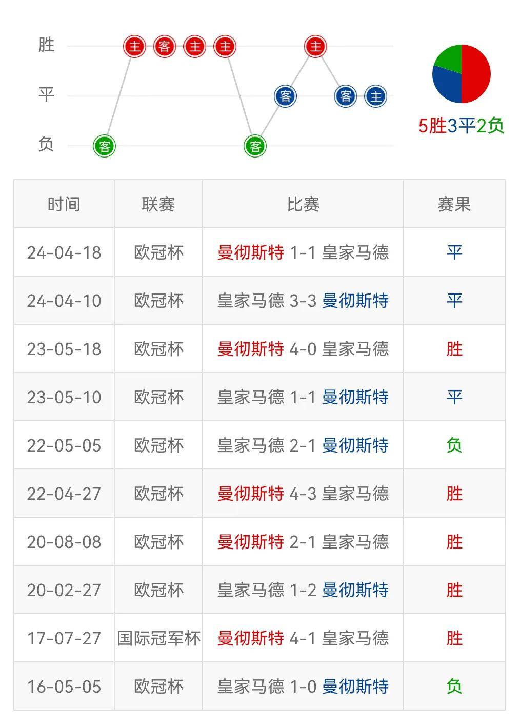Click the 赛果 column header

[454, 204]
